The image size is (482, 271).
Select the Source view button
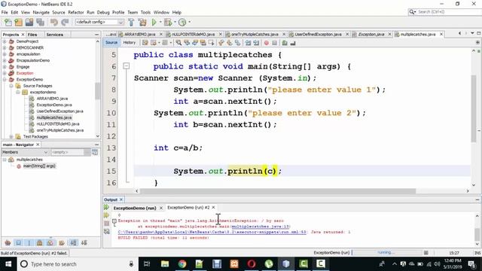(111, 43)
